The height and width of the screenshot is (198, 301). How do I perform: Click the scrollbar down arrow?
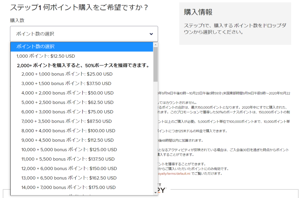coord(155,192)
